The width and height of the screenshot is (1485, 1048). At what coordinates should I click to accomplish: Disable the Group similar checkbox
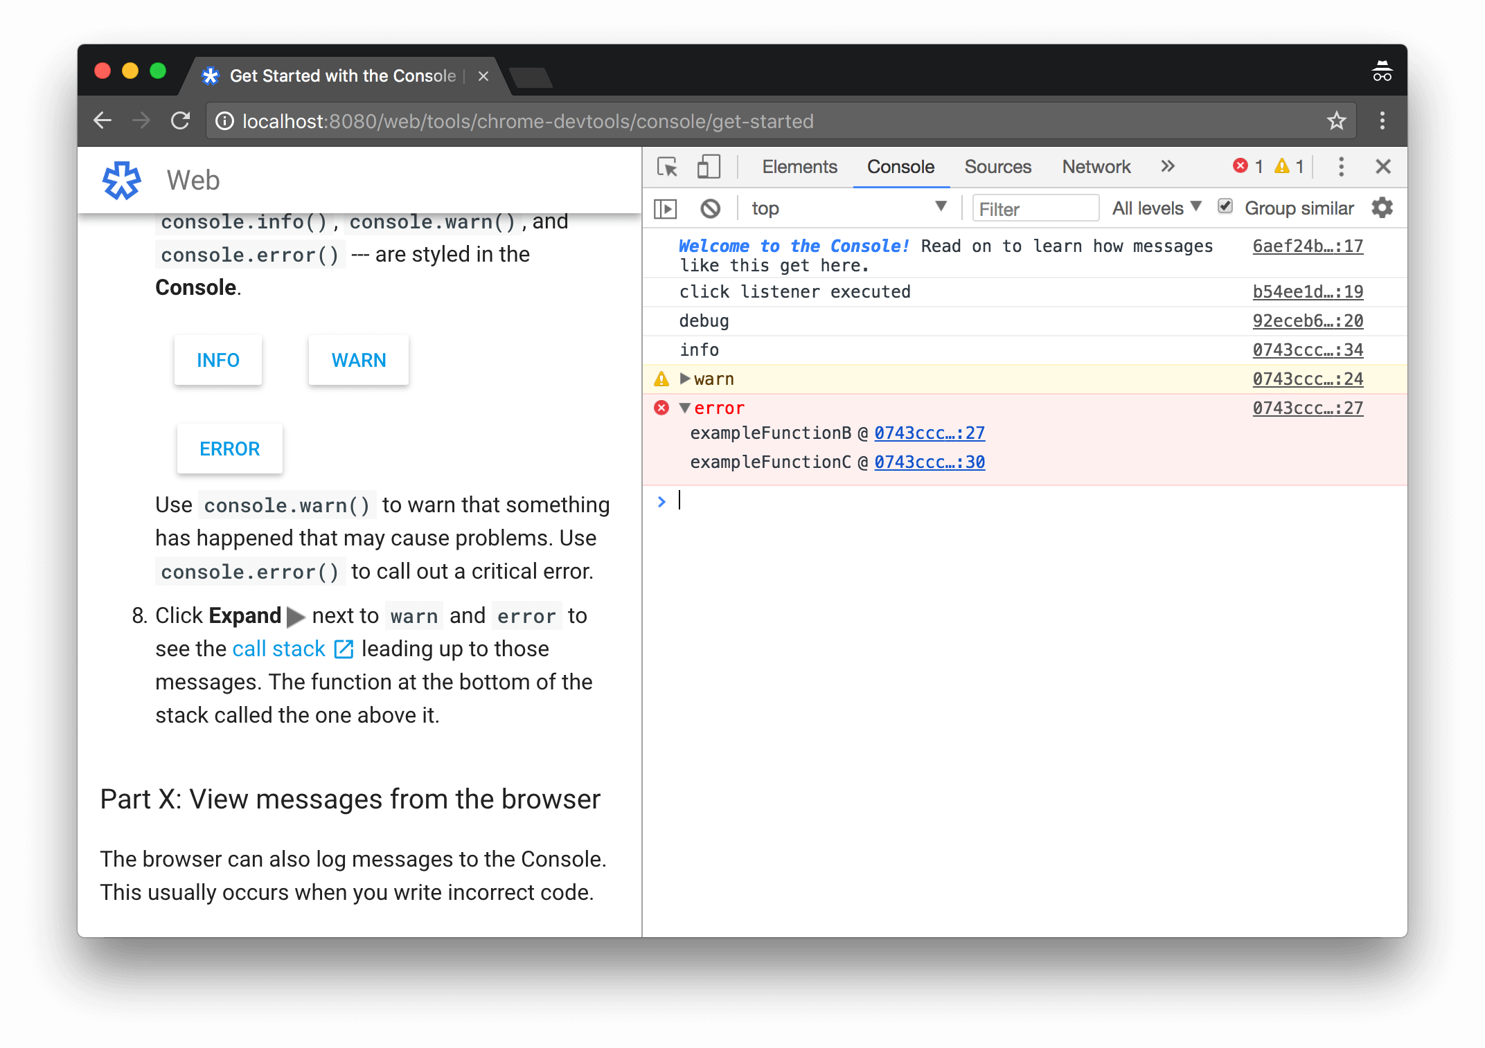click(x=1225, y=206)
